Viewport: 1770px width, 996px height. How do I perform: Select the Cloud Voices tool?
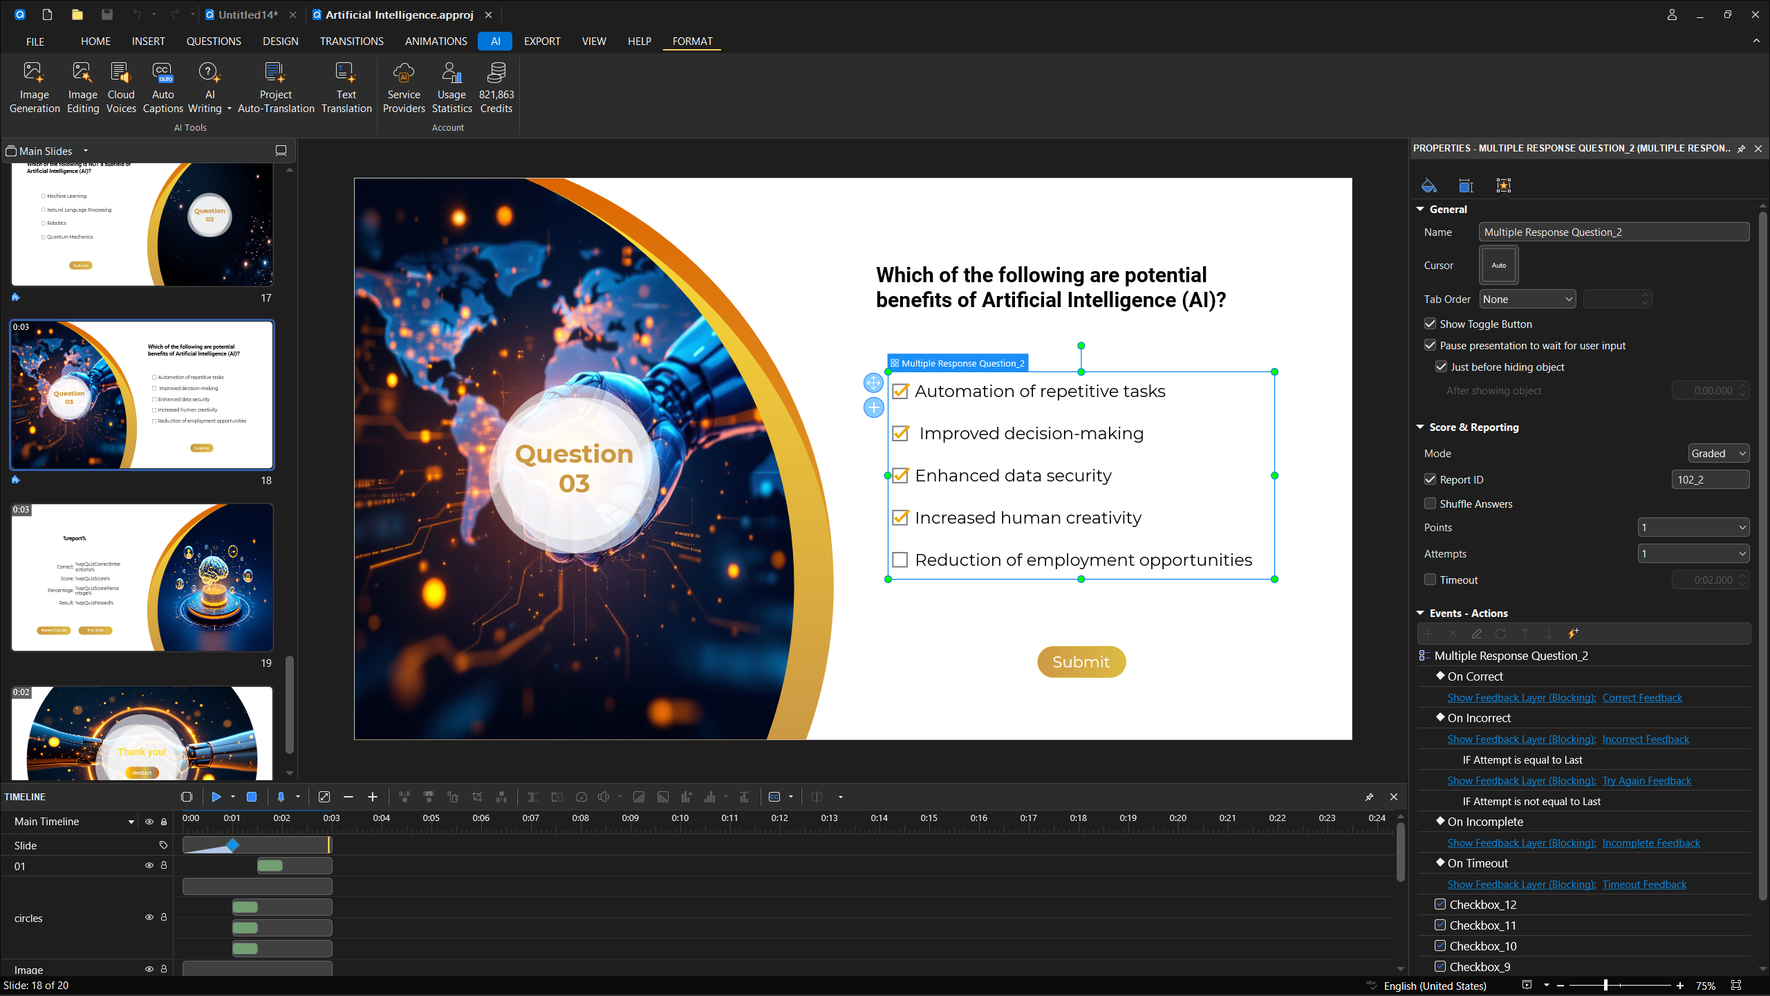(x=121, y=86)
